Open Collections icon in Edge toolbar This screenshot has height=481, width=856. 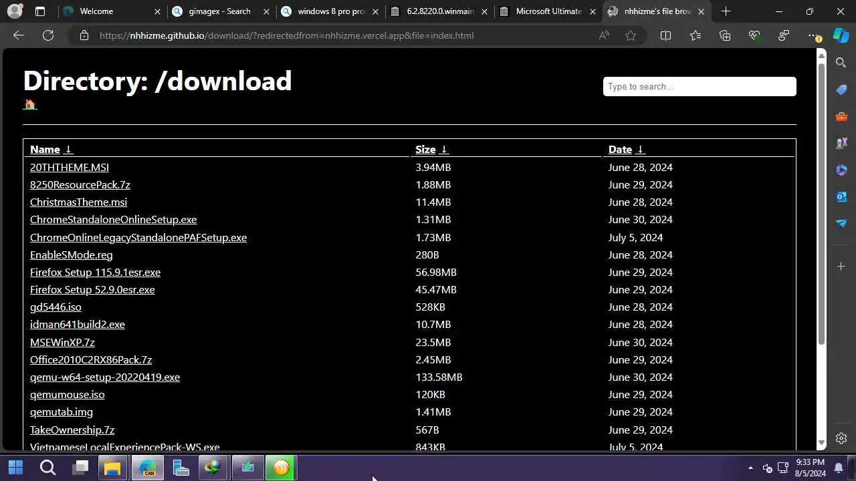tap(725, 35)
